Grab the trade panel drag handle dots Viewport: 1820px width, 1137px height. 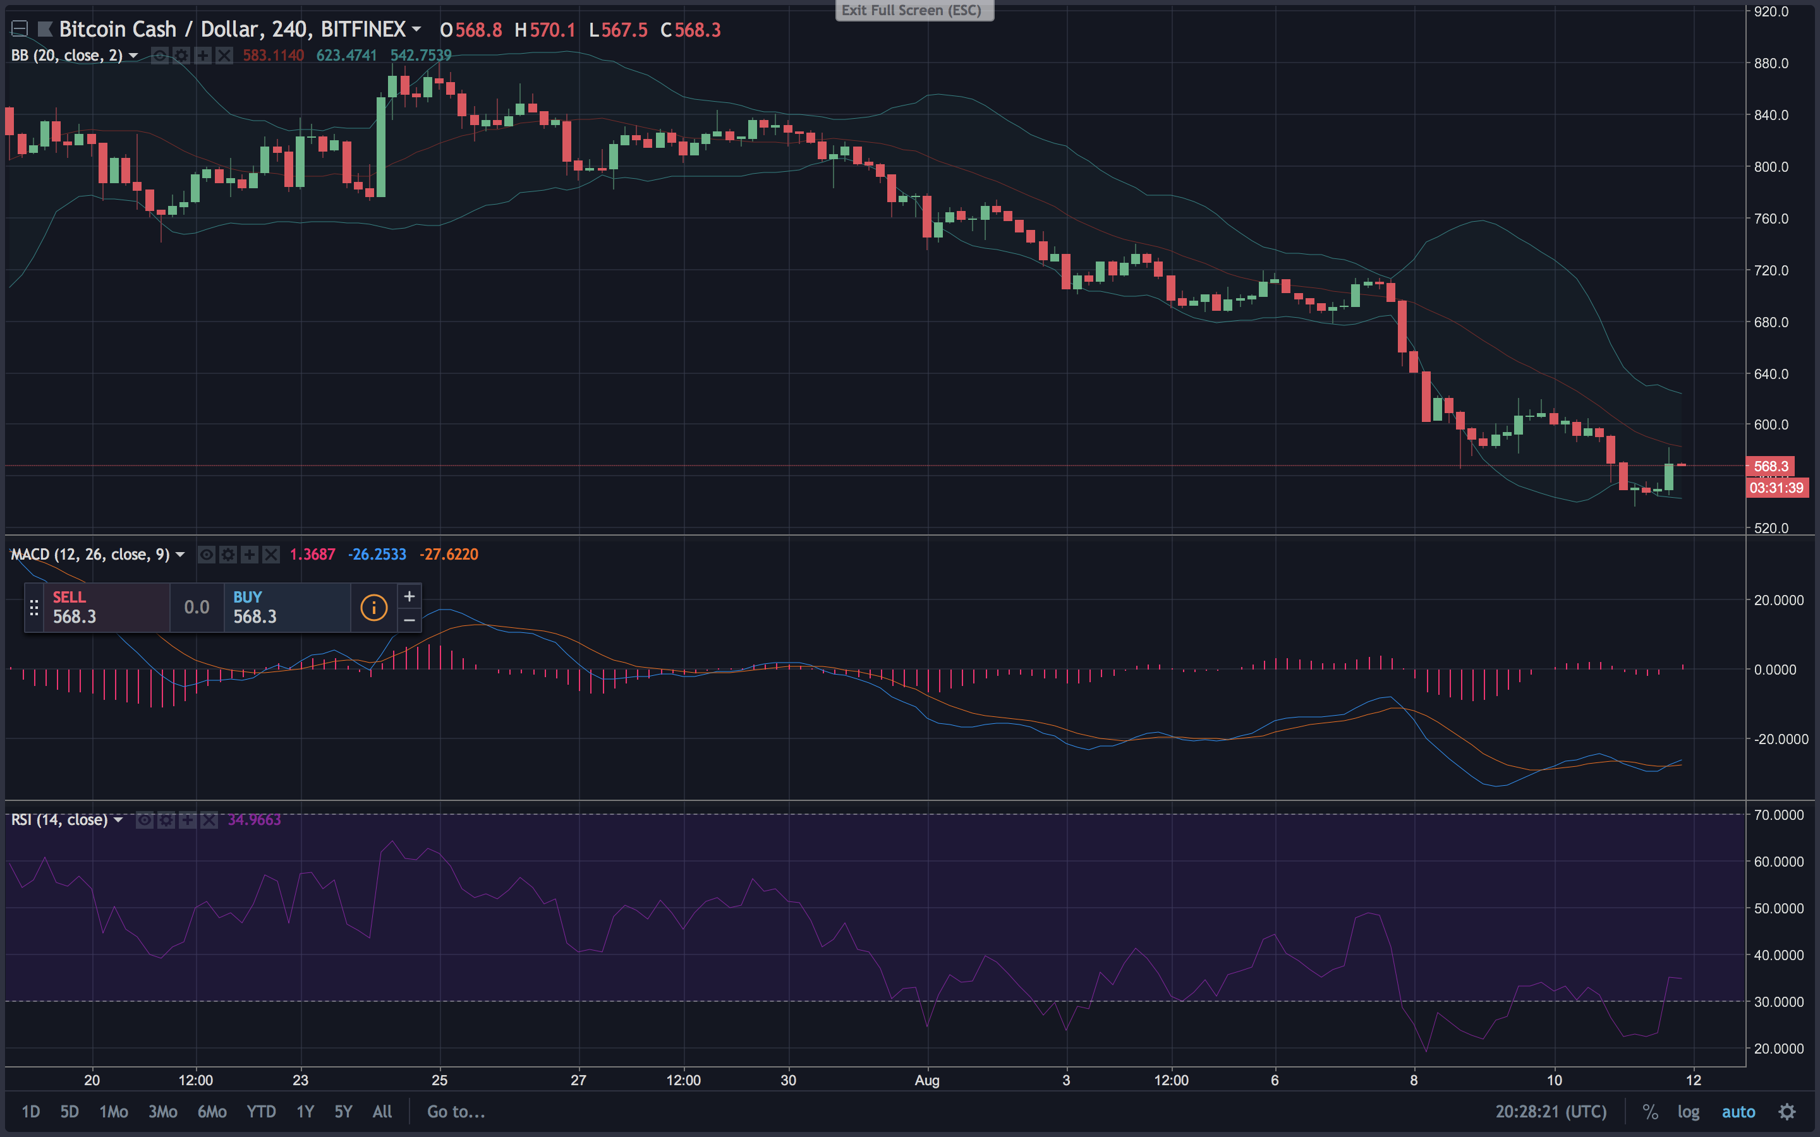34,608
